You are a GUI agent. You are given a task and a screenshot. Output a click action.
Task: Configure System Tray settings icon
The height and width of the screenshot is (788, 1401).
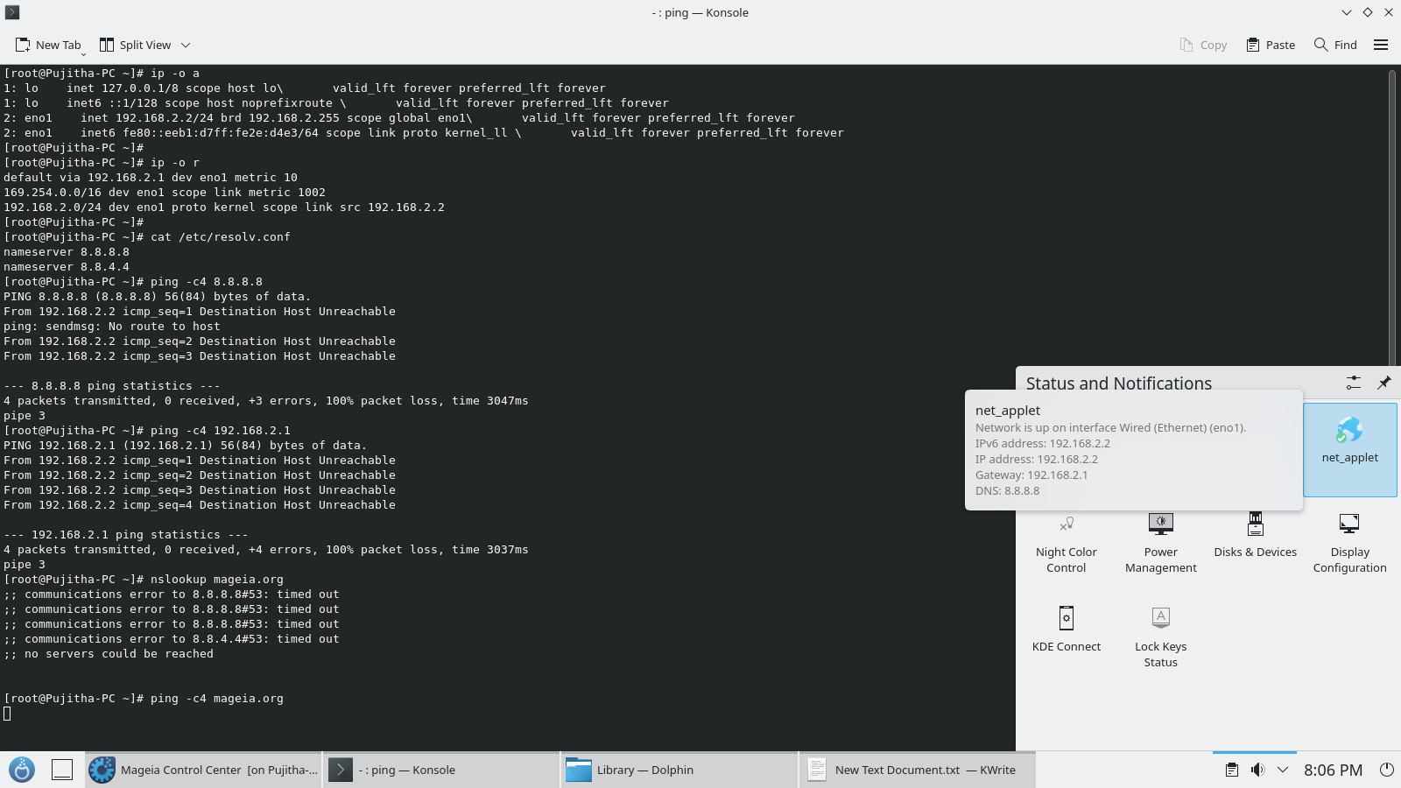pyautogui.click(x=1353, y=383)
